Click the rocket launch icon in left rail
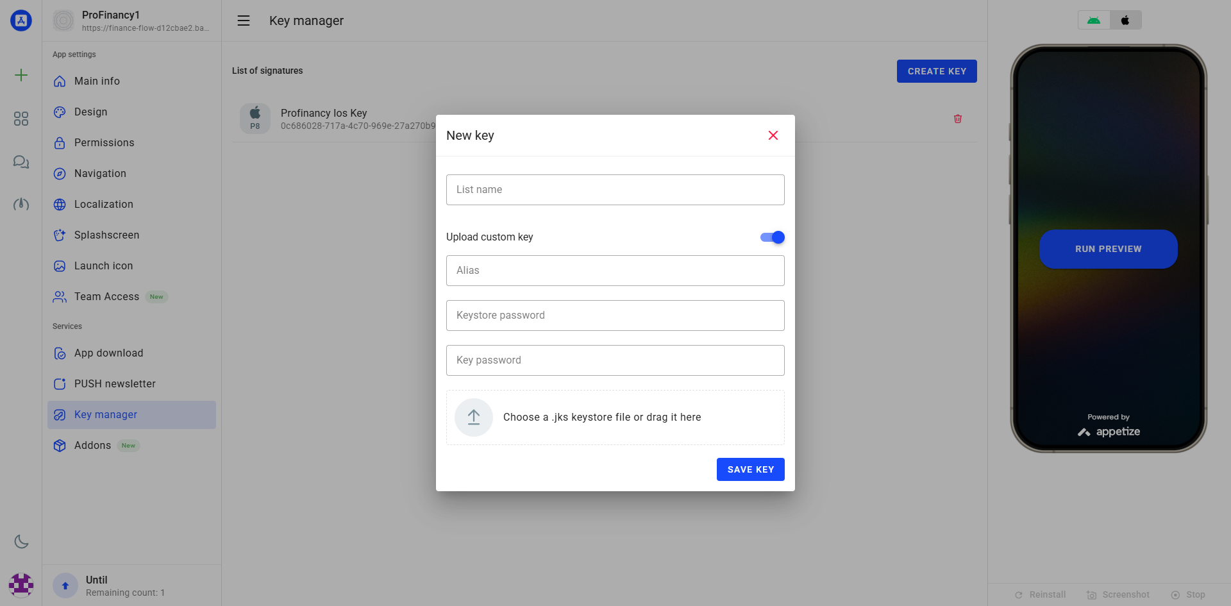 pyautogui.click(x=21, y=205)
